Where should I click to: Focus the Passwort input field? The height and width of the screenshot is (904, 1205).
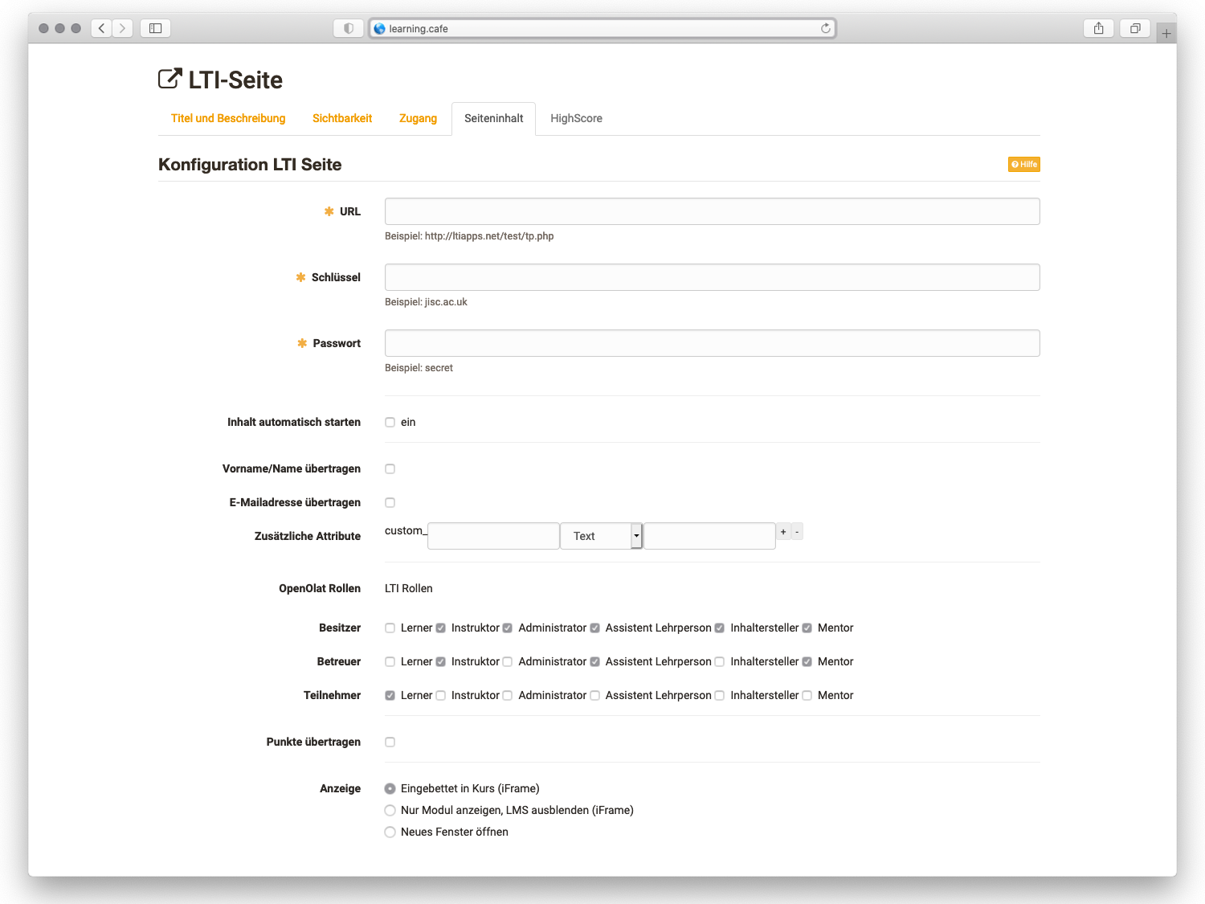click(x=712, y=343)
